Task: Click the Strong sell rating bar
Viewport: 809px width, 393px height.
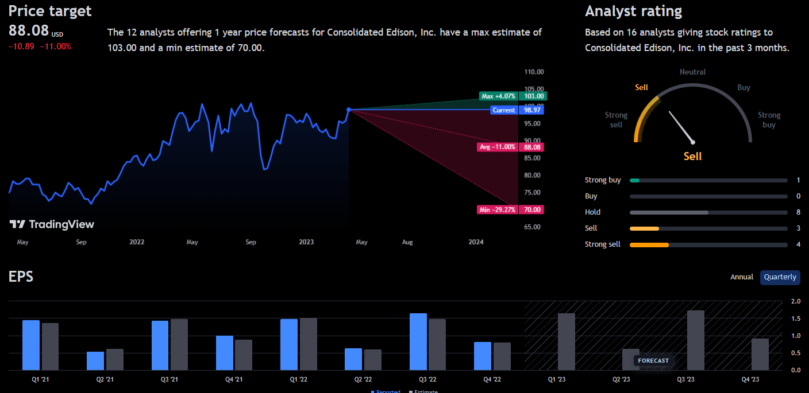Action: (708, 244)
